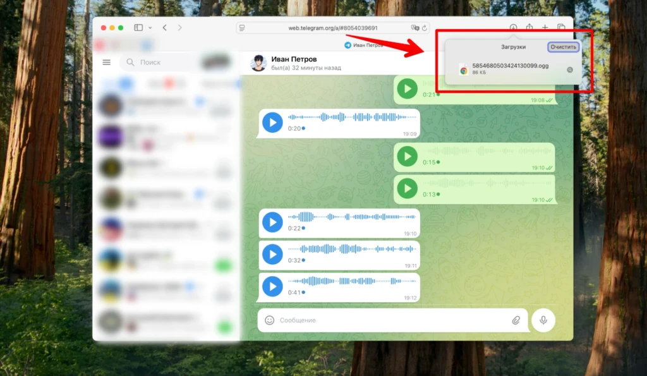Toggle the Safari sidebar icon

138,28
